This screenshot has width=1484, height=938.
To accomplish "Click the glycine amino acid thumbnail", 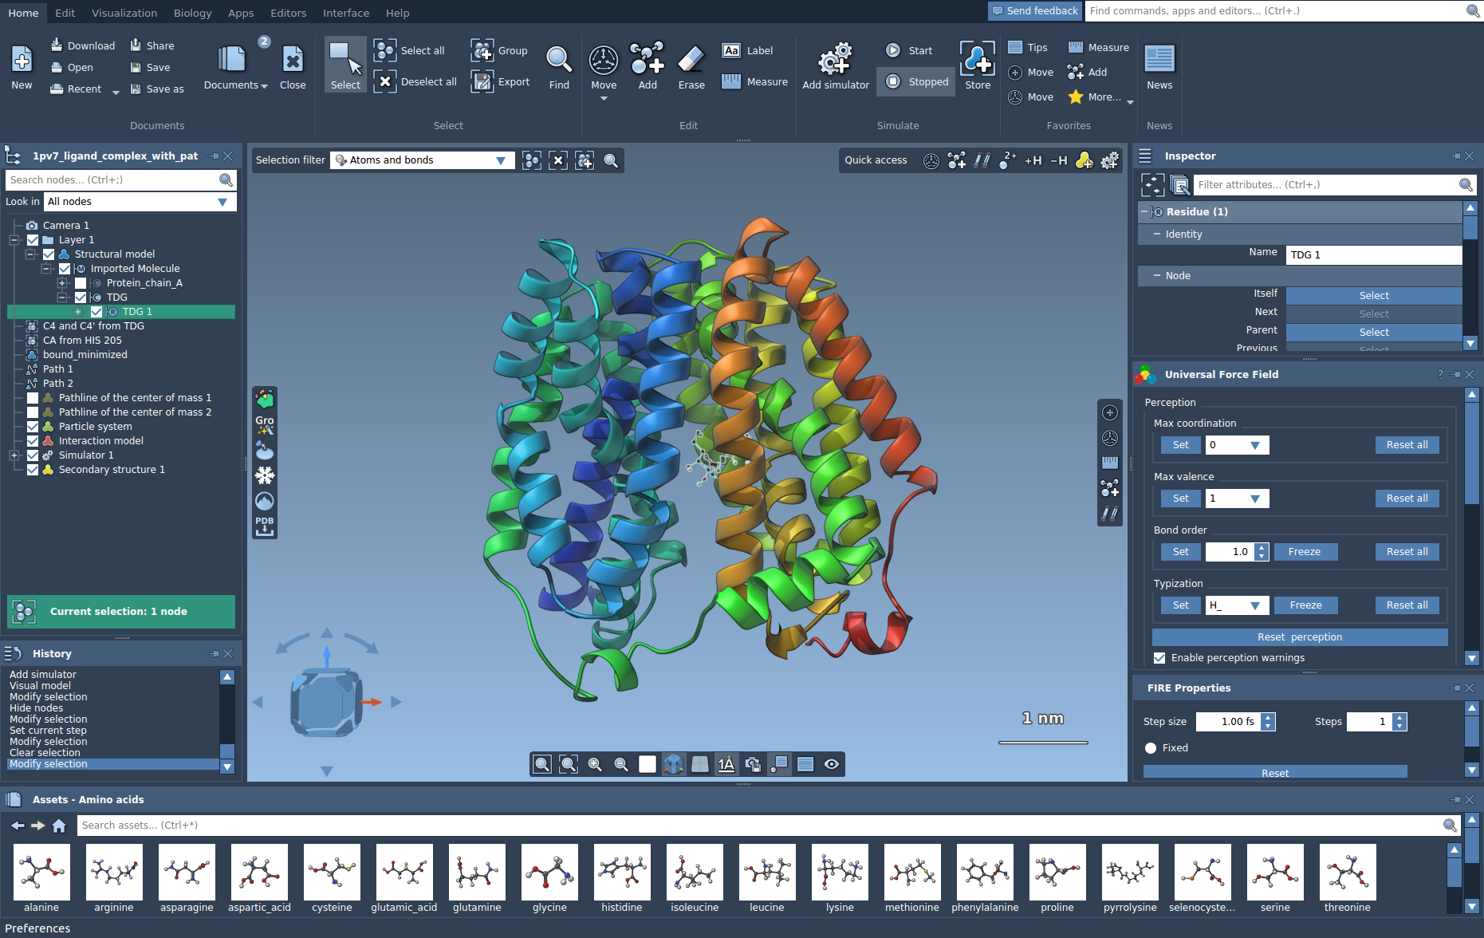I will (x=549, y=873).
